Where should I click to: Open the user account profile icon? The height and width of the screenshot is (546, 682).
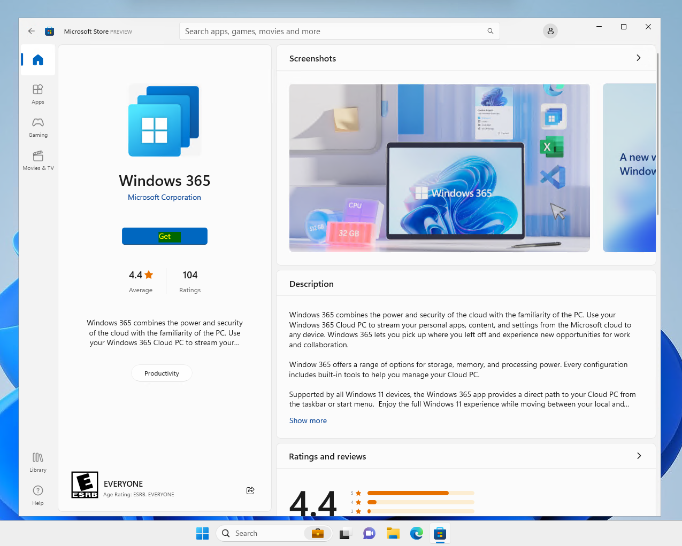tap(550, 31)
